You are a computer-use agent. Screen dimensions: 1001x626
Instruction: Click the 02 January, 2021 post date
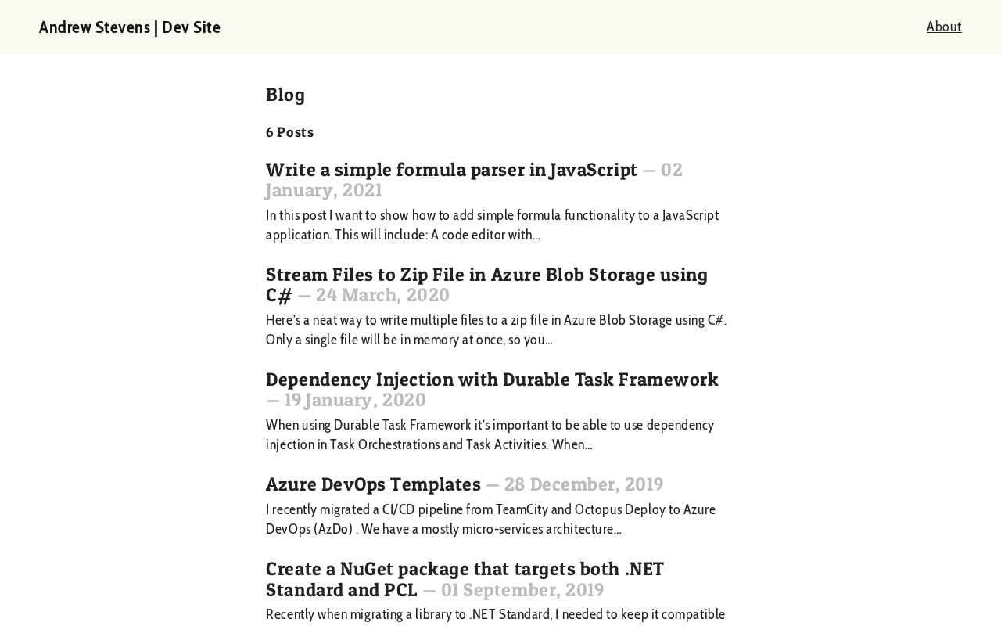pyautogui.click(x=324, y=190)
